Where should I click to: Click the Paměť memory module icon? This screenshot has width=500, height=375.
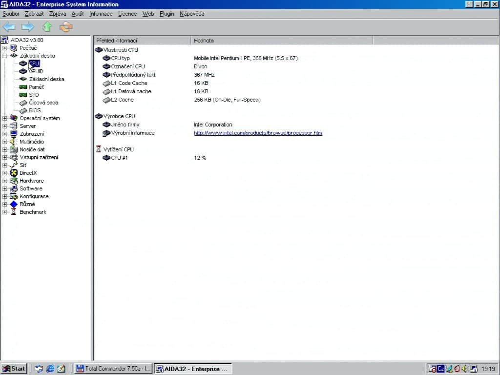[23, 87]
